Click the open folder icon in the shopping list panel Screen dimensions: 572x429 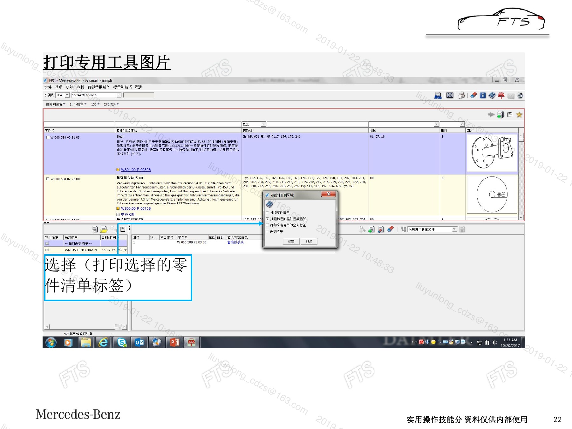tap(104, 229)
